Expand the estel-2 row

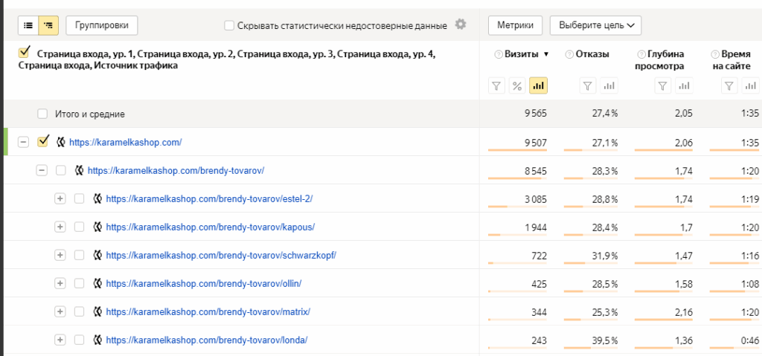pos(60,198)
